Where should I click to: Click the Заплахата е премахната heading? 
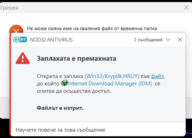coord(76,59)
